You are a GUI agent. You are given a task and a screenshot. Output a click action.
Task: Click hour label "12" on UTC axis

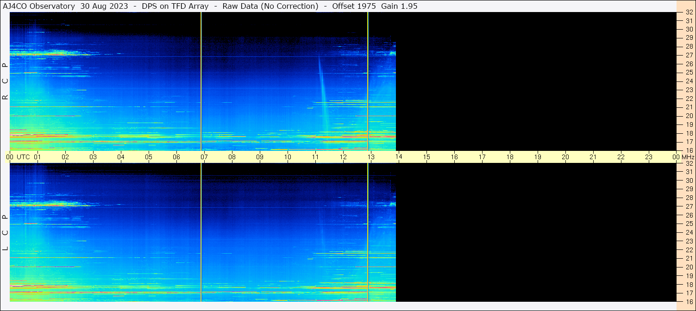(343, 157)
